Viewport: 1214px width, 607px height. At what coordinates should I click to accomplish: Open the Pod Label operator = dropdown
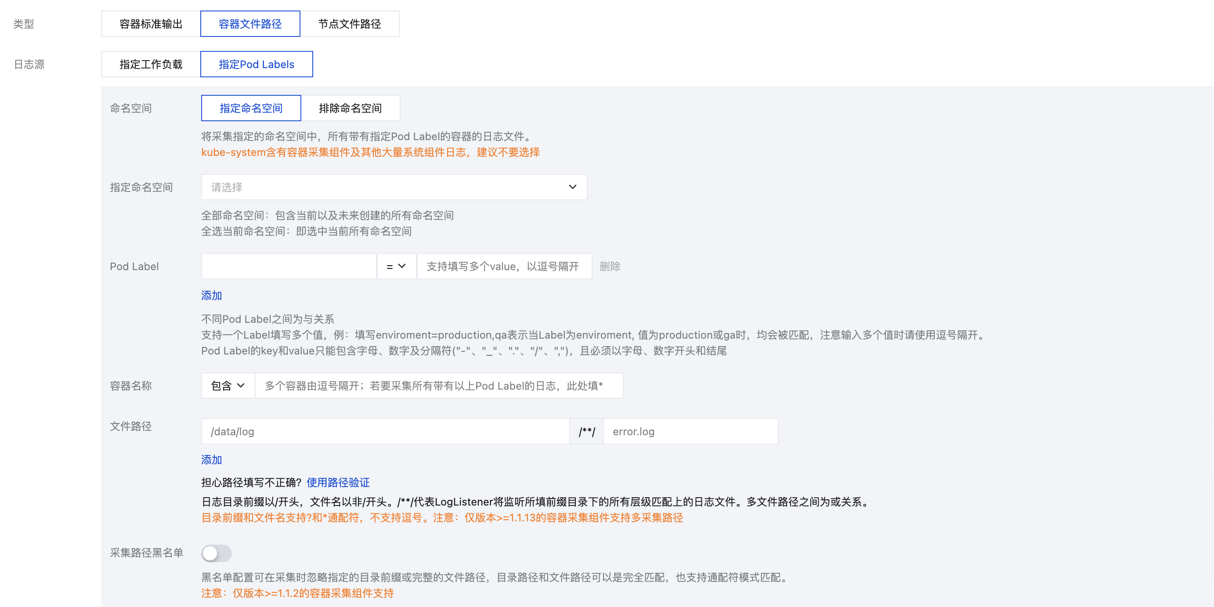[396, 266]
